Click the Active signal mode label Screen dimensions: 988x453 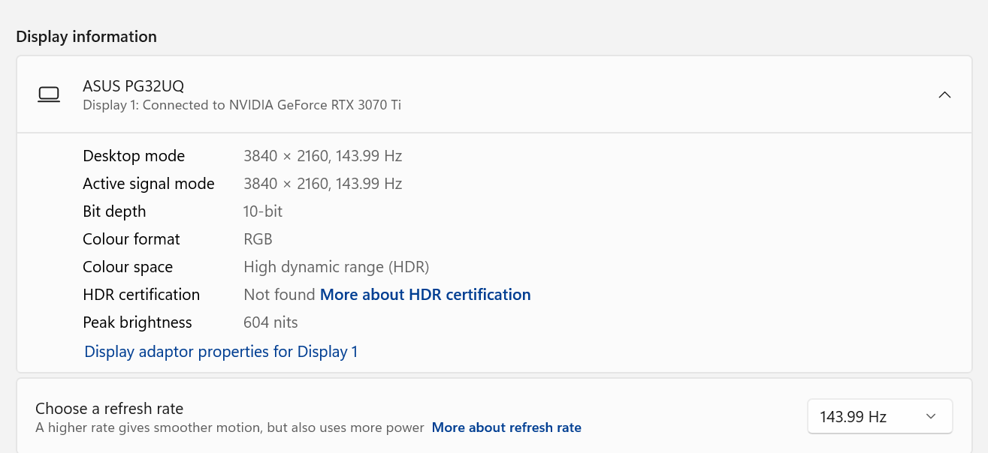(x=149, y=184)
